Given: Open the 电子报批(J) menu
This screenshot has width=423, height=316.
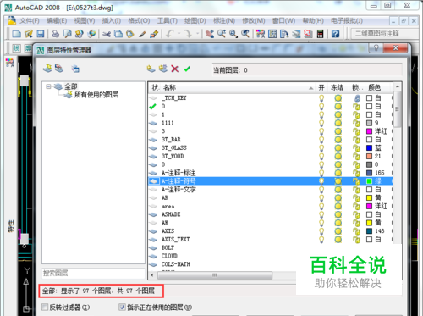Looking at the screenshot, I should pyautogui.click(x=347, y=20).
